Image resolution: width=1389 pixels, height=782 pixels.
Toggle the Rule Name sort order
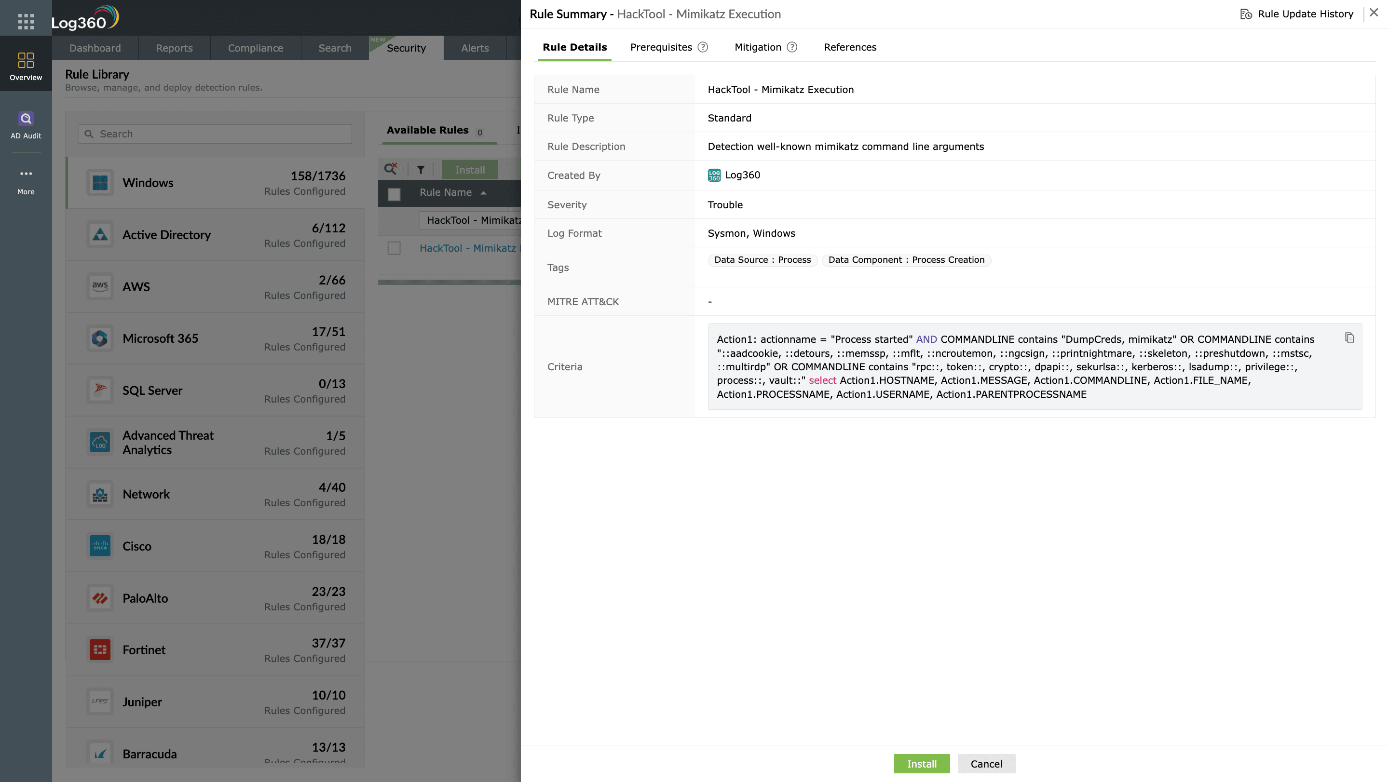pyautogui.click(x=483, y=193)
